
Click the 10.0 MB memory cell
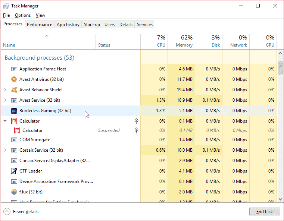pyautogui.click(x=181, y=150)
